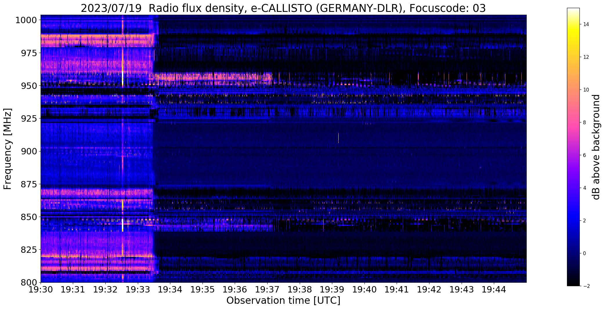Image resolution: width=605 pixels, height=309 pixels.
Task: Click the 875 frequency tick label
Action: (x=29, y=184)
